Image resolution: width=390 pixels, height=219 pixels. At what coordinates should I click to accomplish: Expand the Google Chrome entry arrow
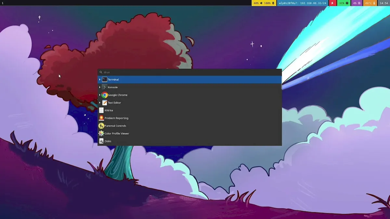coord(100,95)
